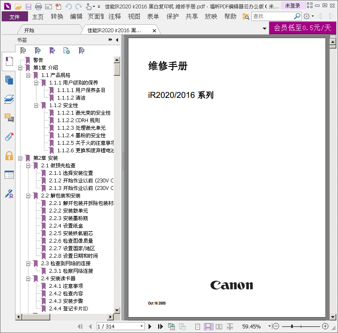Switch to continuous facing view
This screenshot has height=333, width=338.
(x=230, y=327)
